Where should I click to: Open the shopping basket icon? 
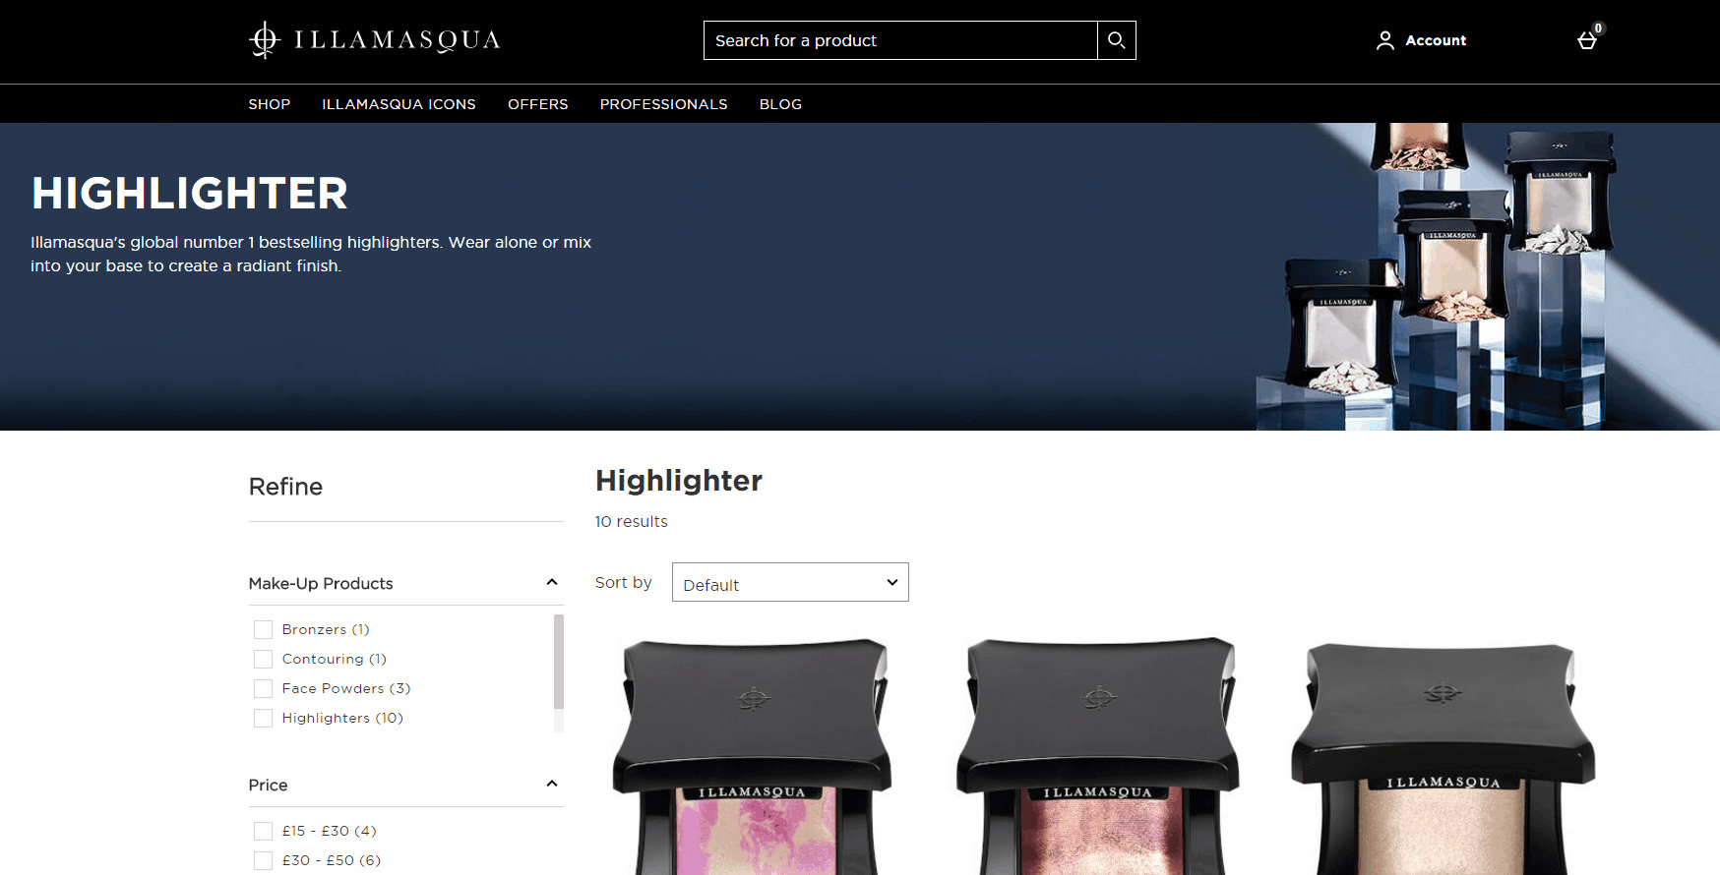[1587, 40]
